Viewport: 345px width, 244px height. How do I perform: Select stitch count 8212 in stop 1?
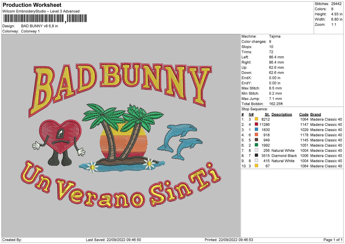(x=265, y=119)
